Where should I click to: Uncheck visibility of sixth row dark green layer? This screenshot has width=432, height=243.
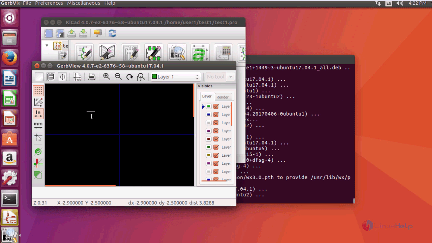[x=216, y=147]
